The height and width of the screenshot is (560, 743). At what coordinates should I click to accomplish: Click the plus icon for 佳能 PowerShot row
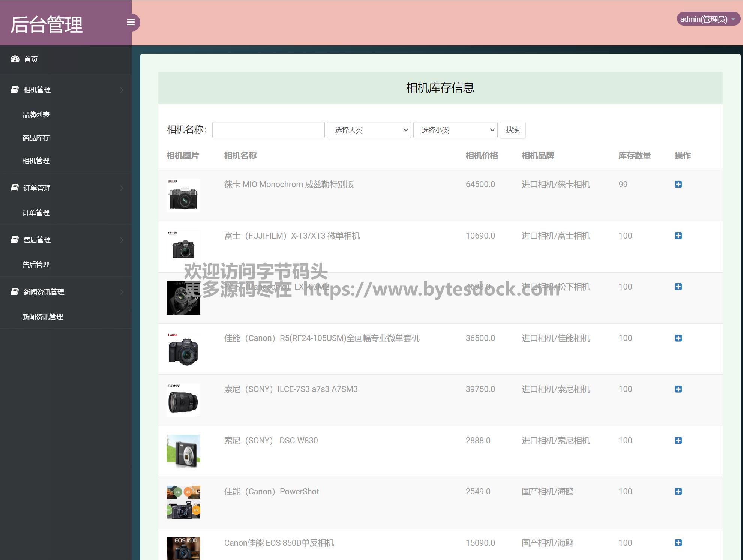[x=678, y=491]
